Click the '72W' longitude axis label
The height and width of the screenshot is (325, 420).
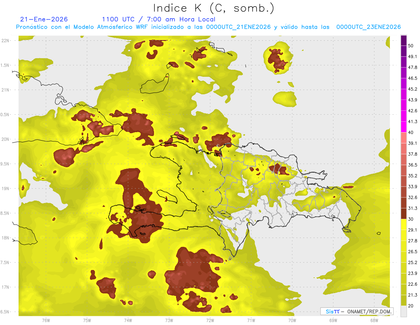210,320
